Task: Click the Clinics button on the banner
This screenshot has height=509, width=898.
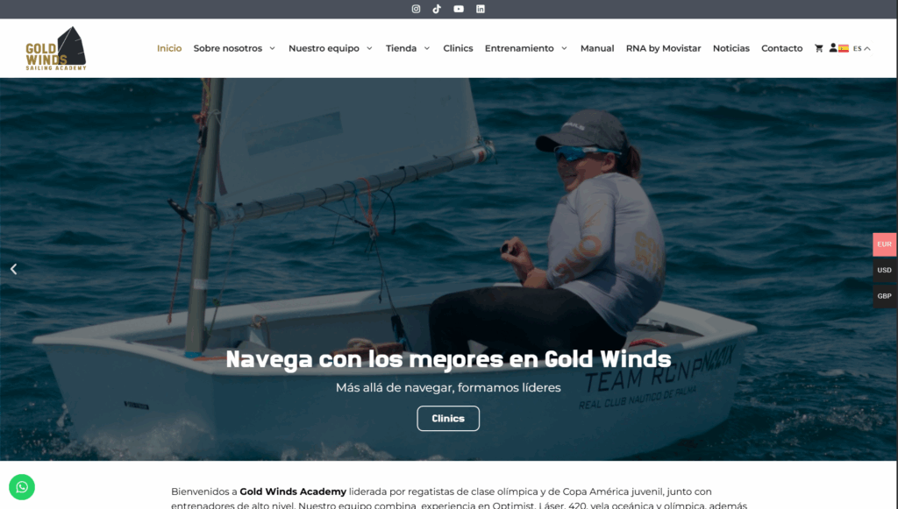Action: tap(448, 419)
